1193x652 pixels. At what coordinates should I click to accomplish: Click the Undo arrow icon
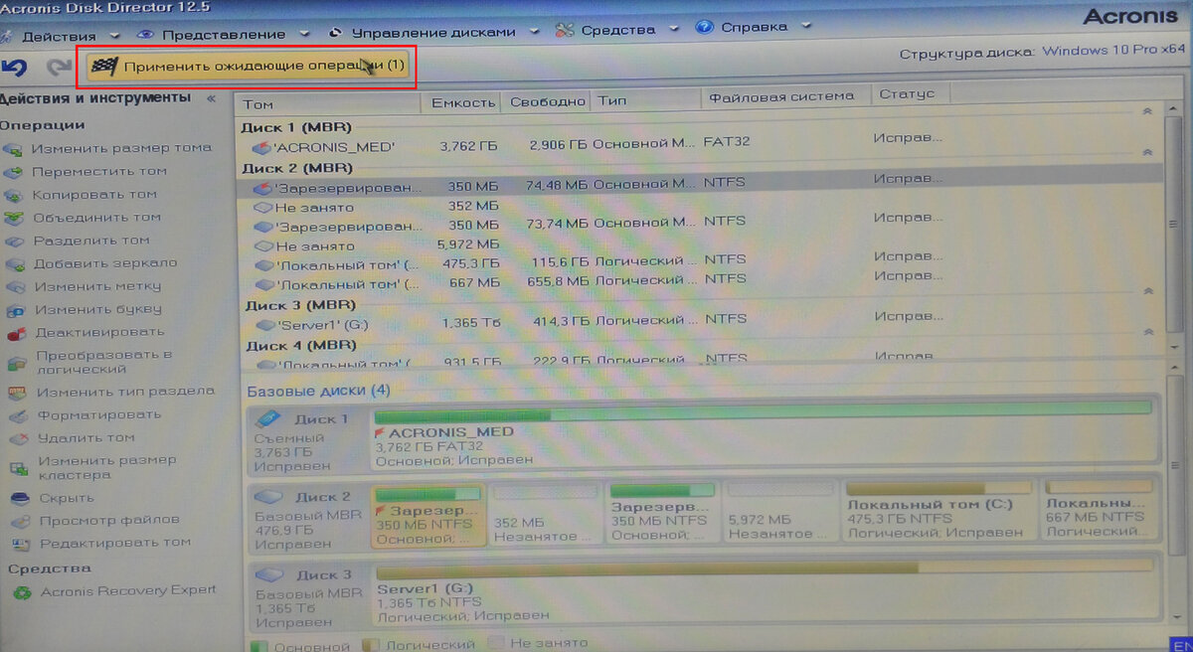14,68
